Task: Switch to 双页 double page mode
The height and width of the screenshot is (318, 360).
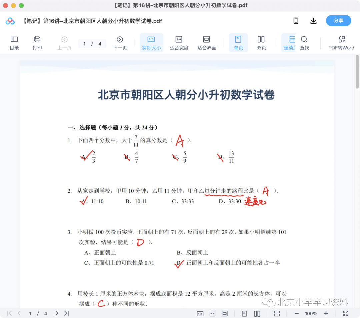Action: pos(261,43)
